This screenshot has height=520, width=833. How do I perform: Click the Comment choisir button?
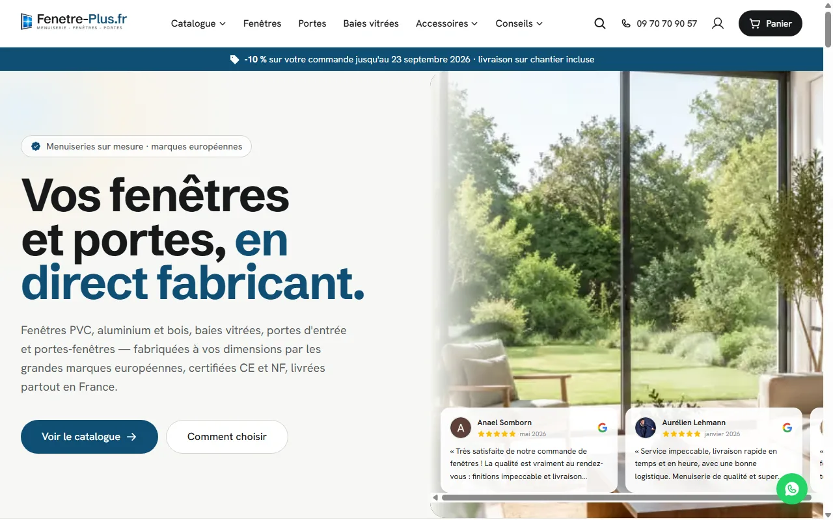[x=227, y=437]
